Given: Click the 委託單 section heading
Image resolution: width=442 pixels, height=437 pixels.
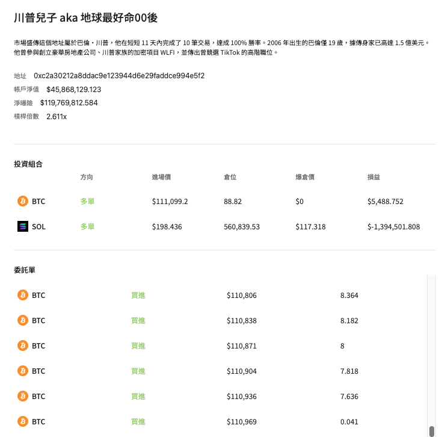Looking at the screenshot, I should 25,270.
